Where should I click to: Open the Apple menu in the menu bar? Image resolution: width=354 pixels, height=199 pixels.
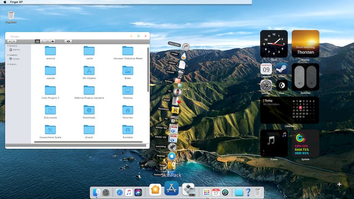[5, 2]
